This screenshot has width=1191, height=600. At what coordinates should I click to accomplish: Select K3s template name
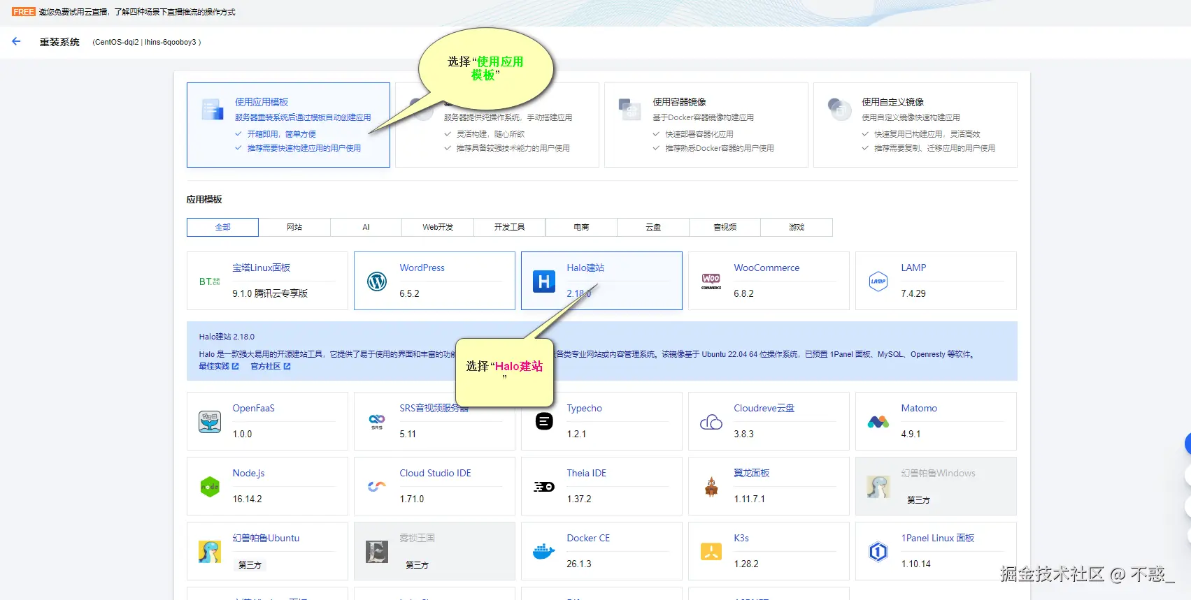[x=741, y=538]
